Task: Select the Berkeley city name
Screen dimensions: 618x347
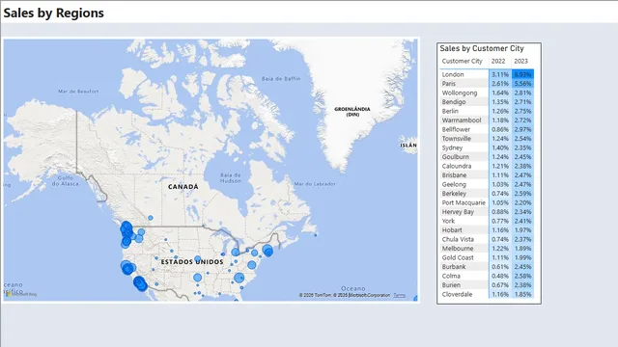Action: pyautogui.click(x=454, y=193)
